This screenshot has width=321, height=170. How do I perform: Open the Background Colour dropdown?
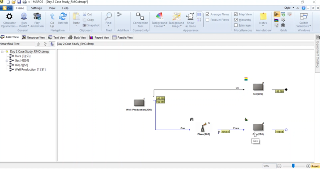(159, 20)
